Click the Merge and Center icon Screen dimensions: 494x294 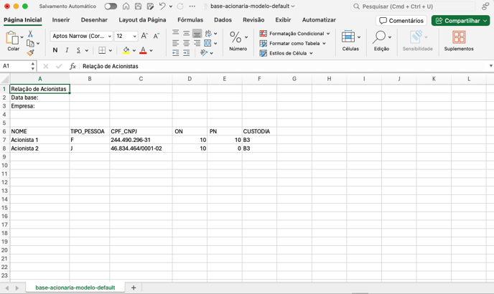click(x=208, y=43)
